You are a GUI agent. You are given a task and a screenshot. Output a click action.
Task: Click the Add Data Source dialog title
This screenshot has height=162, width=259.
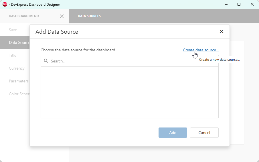tap(57, 32)
